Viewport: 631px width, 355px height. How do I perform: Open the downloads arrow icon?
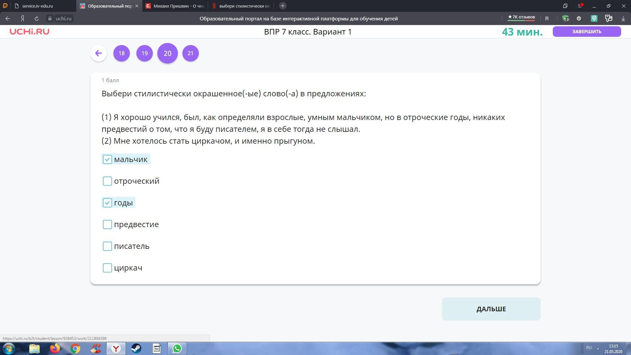pos(623,19)
